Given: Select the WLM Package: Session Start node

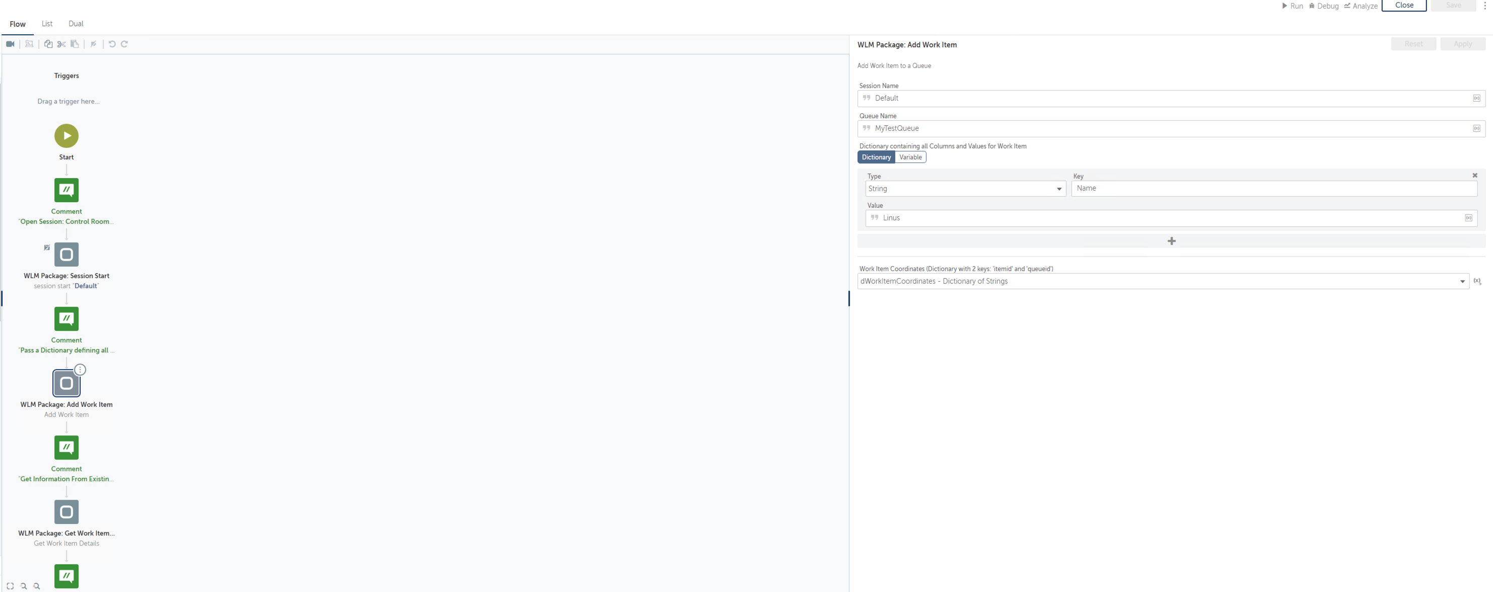Looking at the screenshot, I should coord(66,255).
